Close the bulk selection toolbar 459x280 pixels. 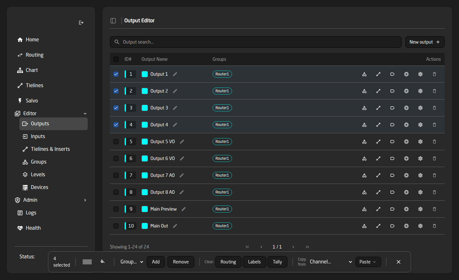(x=398, y=262)
